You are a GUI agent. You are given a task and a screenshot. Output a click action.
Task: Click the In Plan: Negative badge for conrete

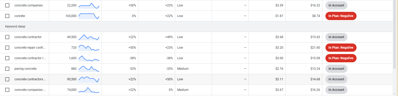(341, 16)
